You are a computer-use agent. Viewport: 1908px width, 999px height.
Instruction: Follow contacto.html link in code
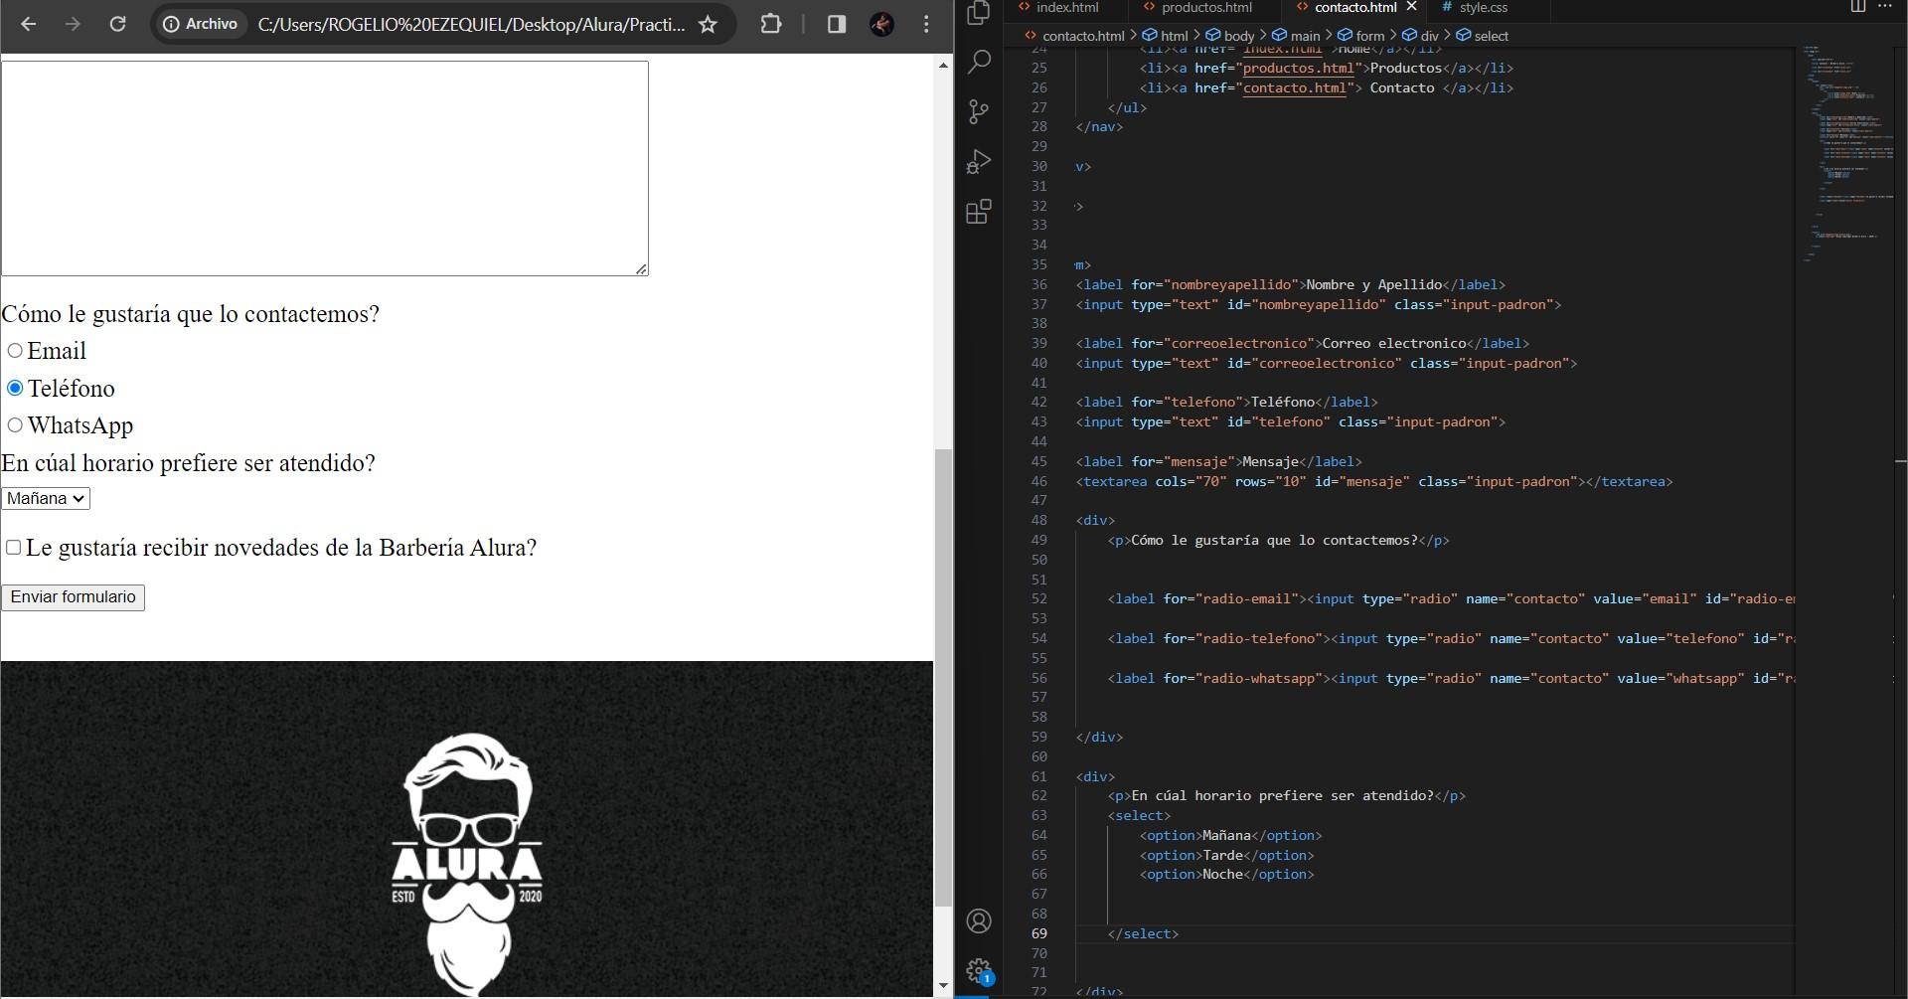pyautogui.click(x=1295, y=87)
